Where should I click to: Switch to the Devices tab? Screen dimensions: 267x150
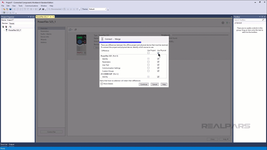[5, 23]
